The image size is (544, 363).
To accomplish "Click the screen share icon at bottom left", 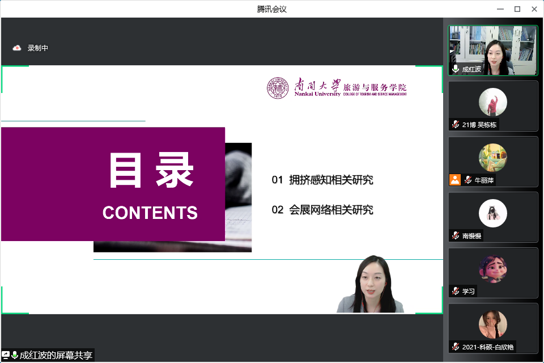I will [6, 355].
